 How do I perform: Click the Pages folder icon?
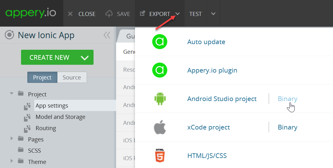point(21,138)
